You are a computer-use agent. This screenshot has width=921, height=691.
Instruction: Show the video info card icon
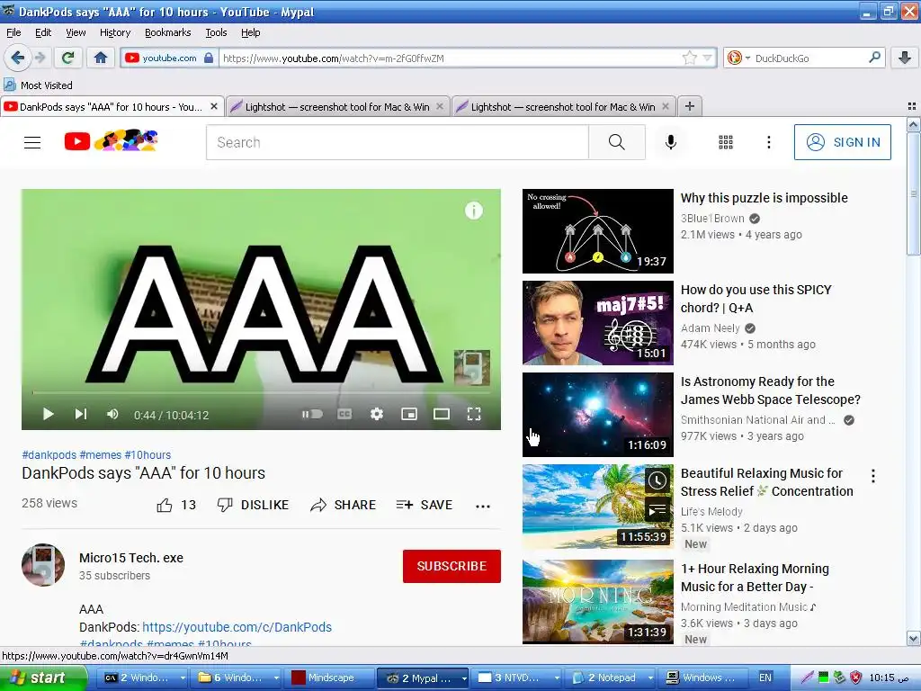(474, 211)
